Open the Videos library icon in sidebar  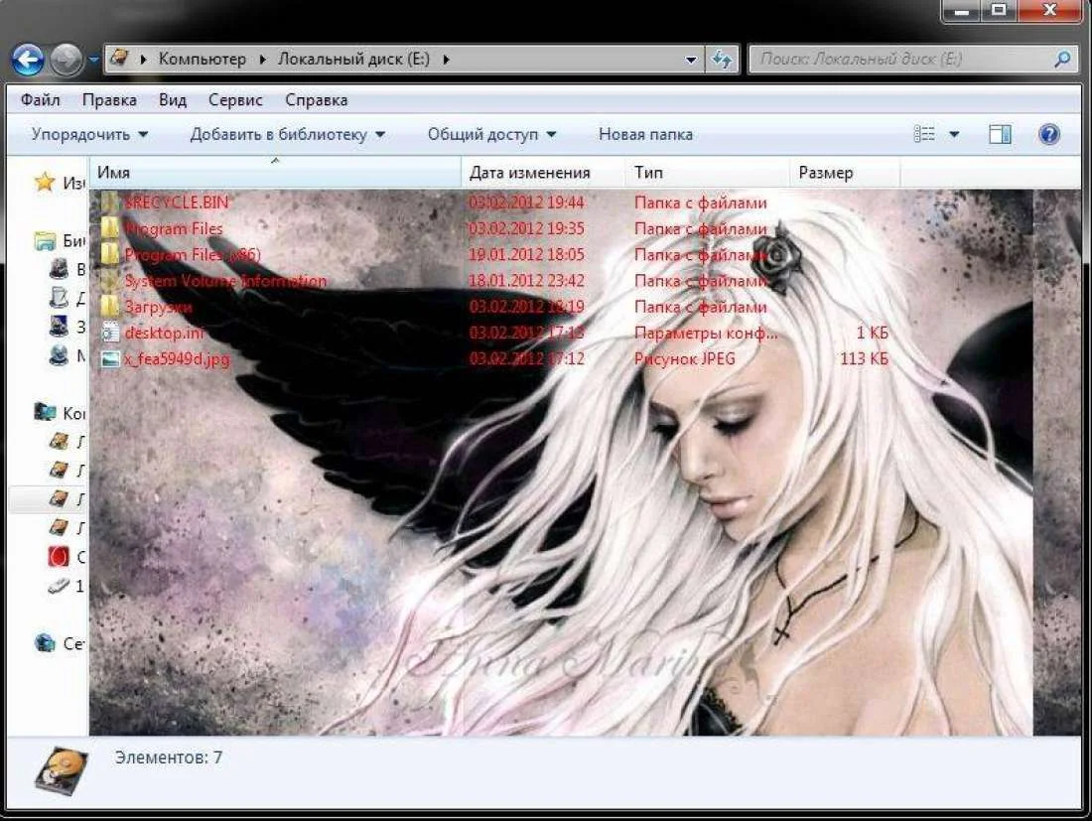tap(60, 268)
